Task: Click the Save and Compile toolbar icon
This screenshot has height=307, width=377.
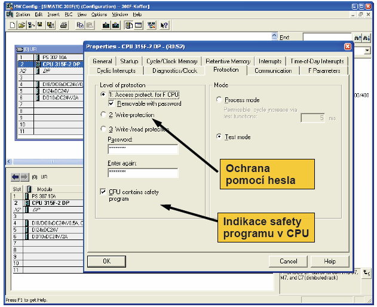Action: pos(51,25)
